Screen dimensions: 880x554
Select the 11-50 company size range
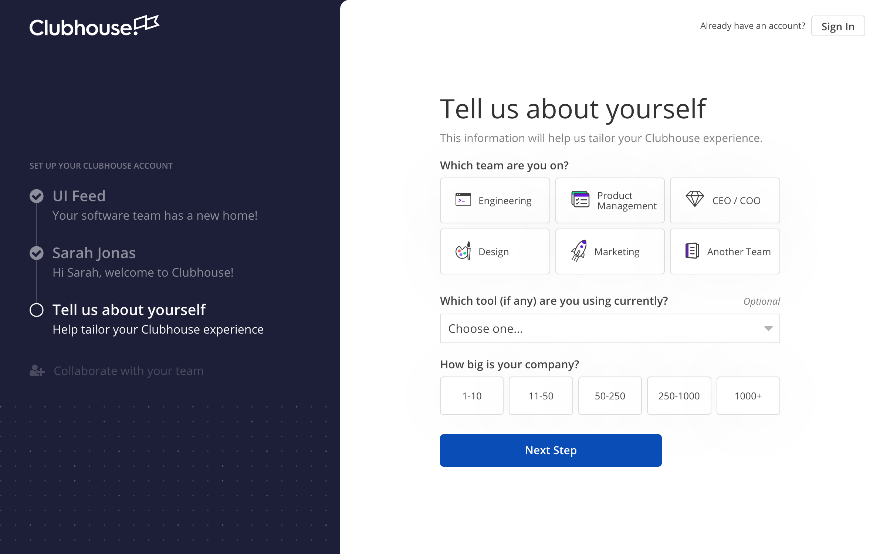(540, 395)
